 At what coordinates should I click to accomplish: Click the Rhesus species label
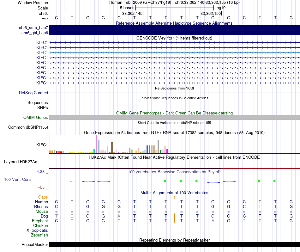pos(41,207)
